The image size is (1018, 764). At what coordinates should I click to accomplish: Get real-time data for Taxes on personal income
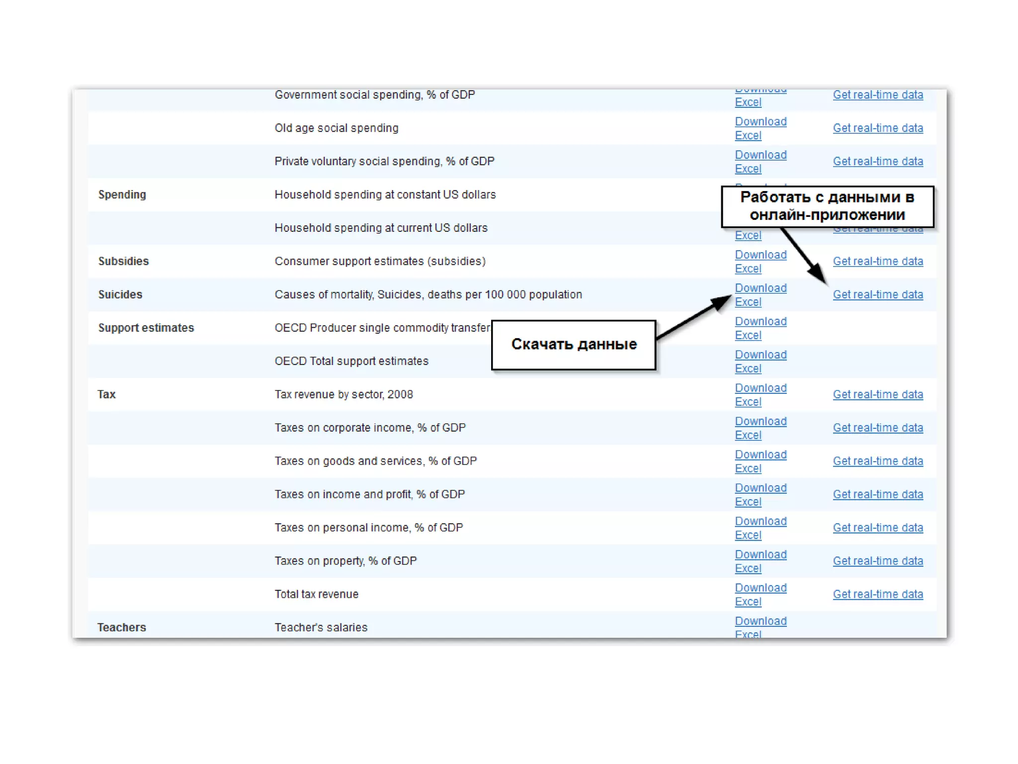pos(877,528)
